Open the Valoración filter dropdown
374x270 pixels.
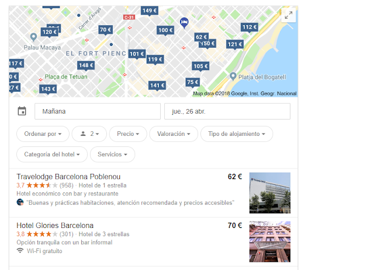174,134
